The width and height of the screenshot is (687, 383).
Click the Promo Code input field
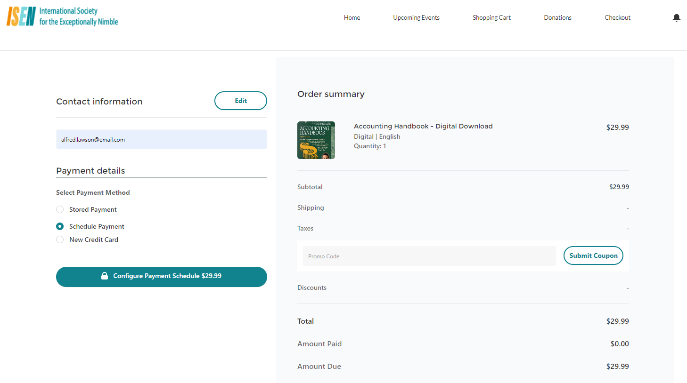[x=429, y=255]
